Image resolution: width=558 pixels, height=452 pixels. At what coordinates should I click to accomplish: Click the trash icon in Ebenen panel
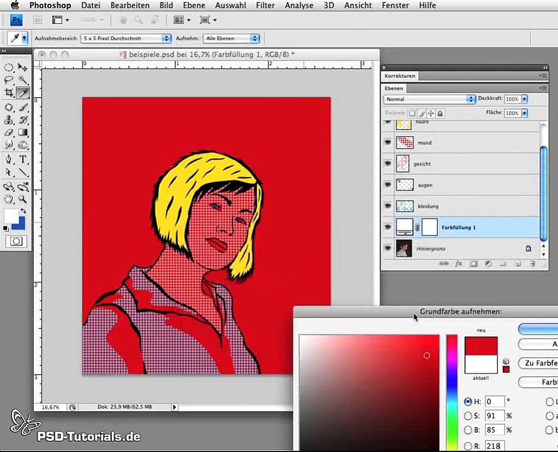(x=532, y=264)
